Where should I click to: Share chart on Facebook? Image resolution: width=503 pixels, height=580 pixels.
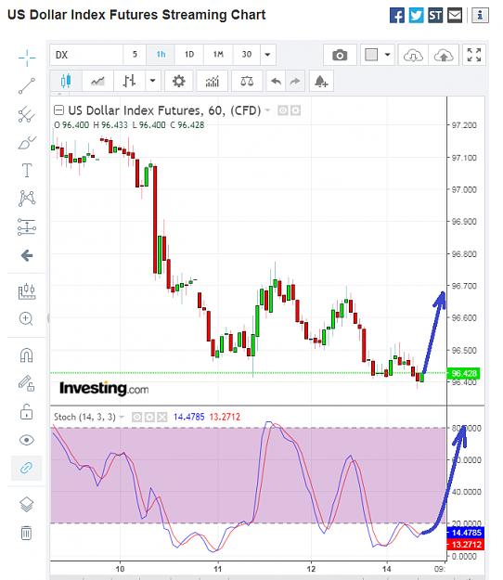click(x=397, y=16)
